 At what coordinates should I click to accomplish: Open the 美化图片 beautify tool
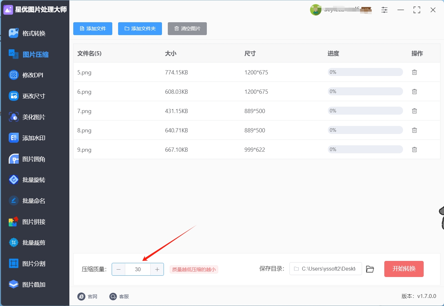27,117
